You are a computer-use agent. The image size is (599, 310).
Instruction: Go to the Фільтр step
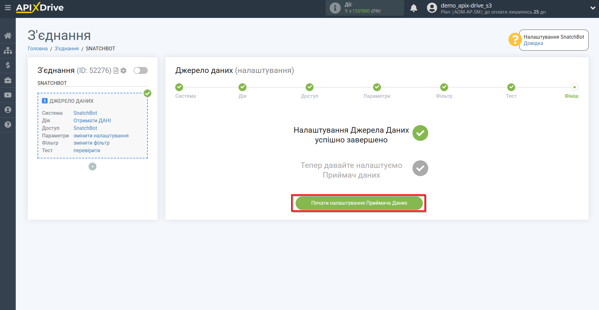(x=444, y=87)
